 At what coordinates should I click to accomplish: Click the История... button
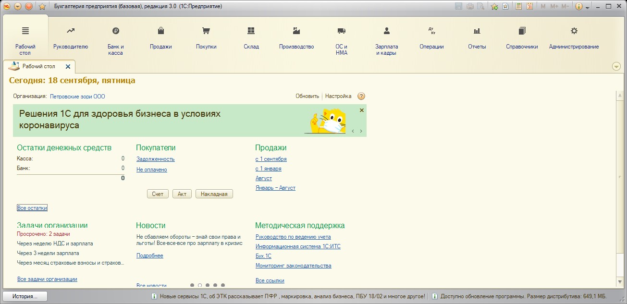tap(25, 296)
